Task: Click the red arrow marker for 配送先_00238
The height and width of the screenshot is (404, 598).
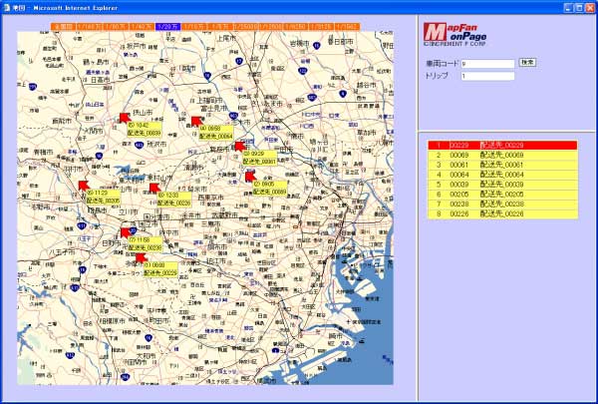Action: (126, 233)
